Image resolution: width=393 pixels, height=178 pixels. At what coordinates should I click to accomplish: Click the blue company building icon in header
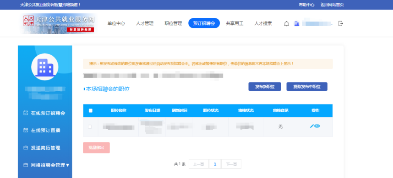(297, 23)
